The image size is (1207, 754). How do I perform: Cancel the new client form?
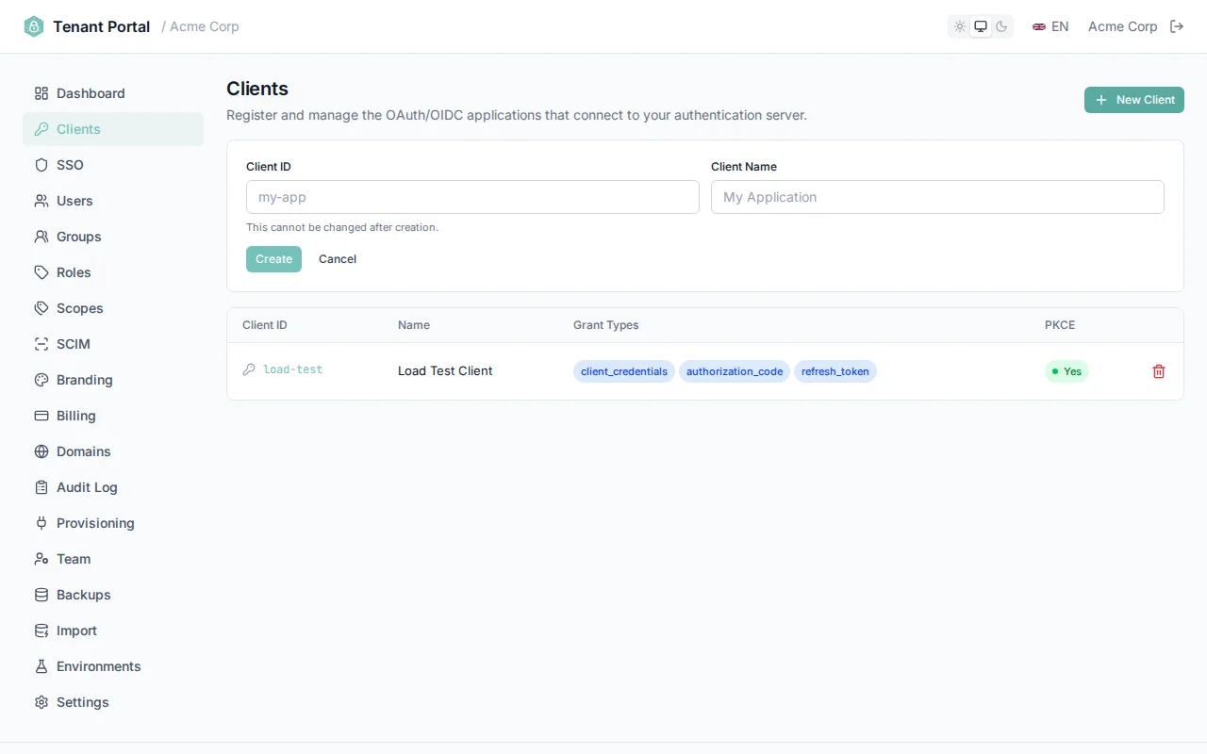point(338,259)
